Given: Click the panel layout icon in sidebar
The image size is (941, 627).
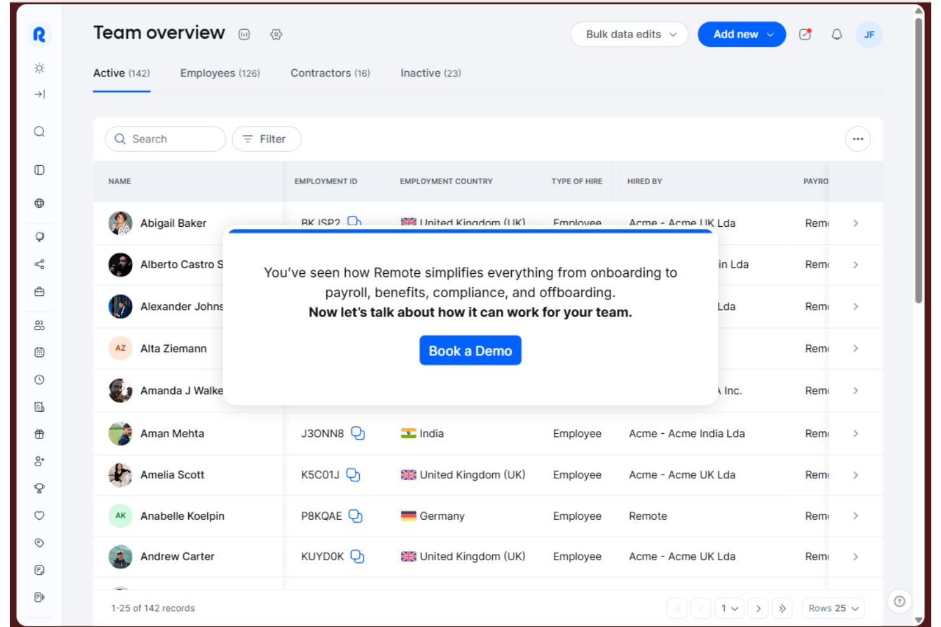Looking at the screenshot, I should (x=39, y=170).
